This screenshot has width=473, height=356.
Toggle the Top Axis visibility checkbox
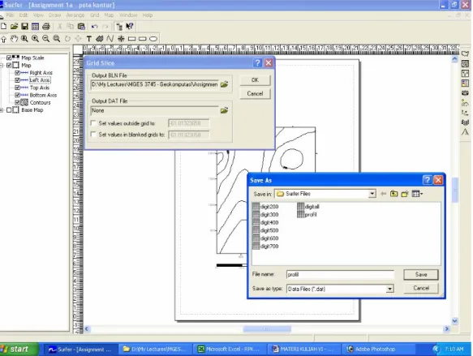point(17,88)
